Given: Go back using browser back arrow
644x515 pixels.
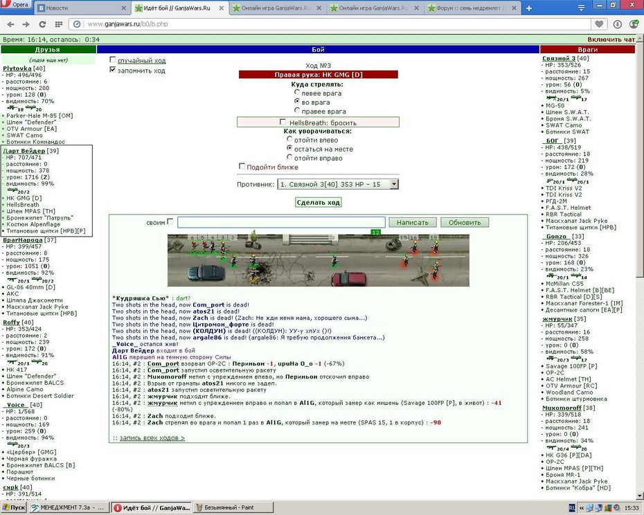Looking at the screenshot, I should tap(11, 24).
